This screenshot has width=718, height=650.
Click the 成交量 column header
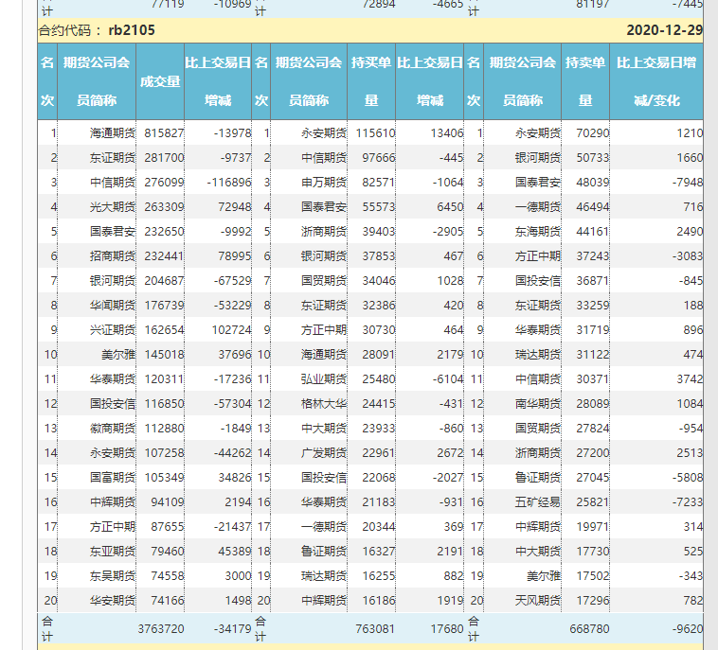click(159, 81)
